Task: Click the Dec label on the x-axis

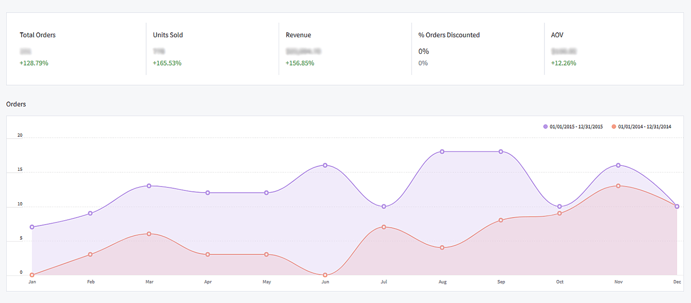Action: pos(677,282)
